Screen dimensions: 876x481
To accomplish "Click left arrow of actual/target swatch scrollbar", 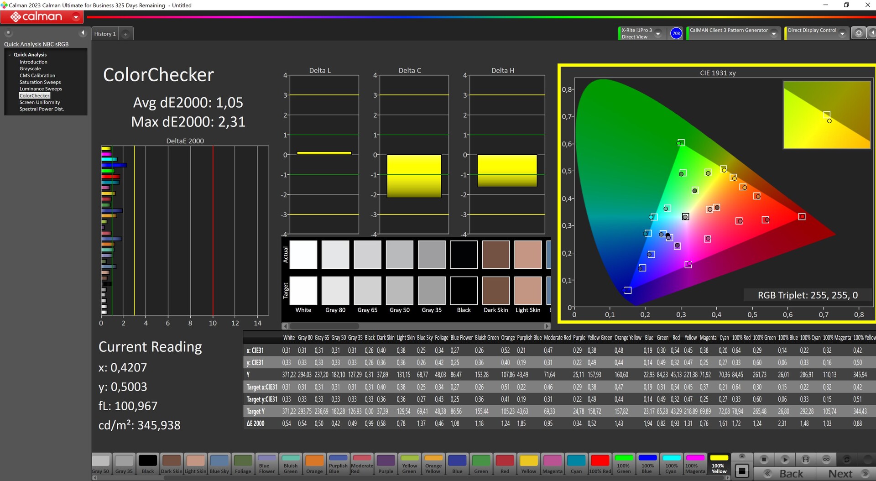I will click(x=285, y=326).
